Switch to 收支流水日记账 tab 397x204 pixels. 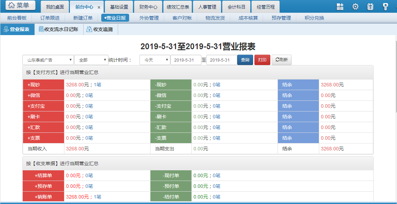(x=59, y=29)
